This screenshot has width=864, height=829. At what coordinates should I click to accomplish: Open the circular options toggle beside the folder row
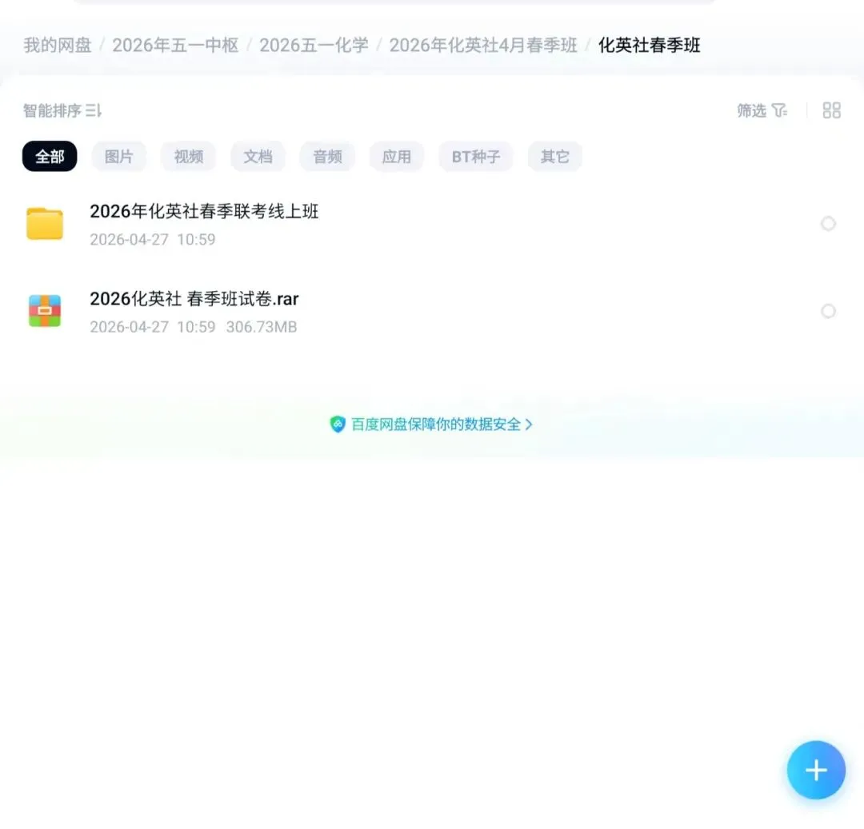[x=828, y=223]
